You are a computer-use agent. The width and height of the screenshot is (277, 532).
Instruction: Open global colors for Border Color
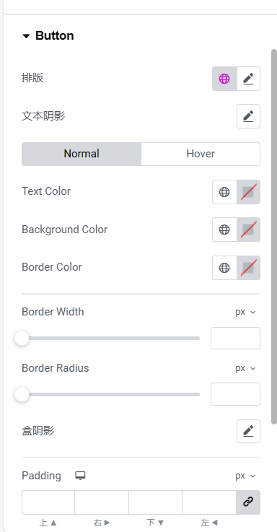[224, 268]
